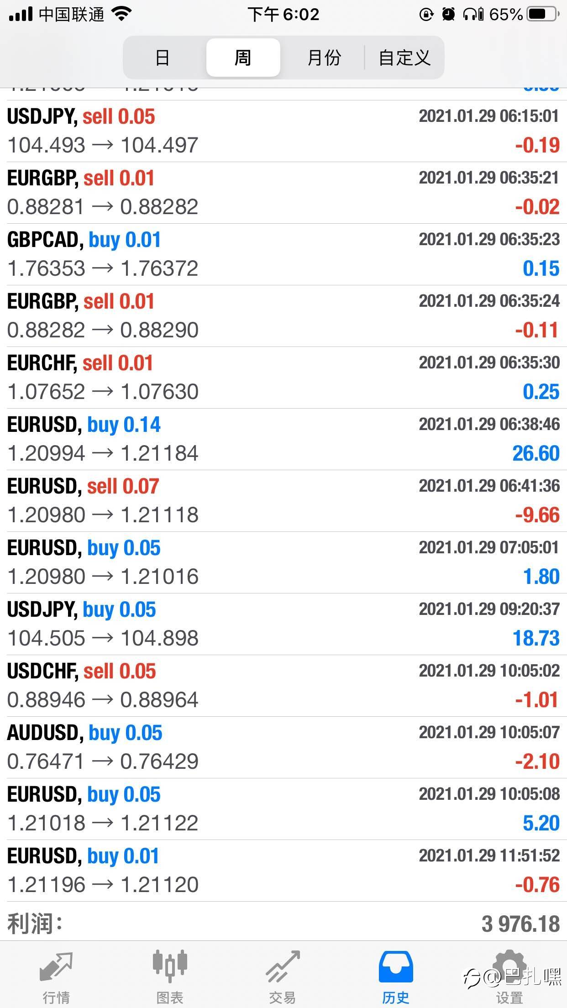Switch period to 日 (day)
Image resolution: width=567 pixels, height=1008 pixels.
click(x=163, y=58)
